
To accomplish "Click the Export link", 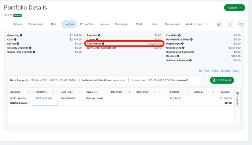I will (x=226, y=71).
